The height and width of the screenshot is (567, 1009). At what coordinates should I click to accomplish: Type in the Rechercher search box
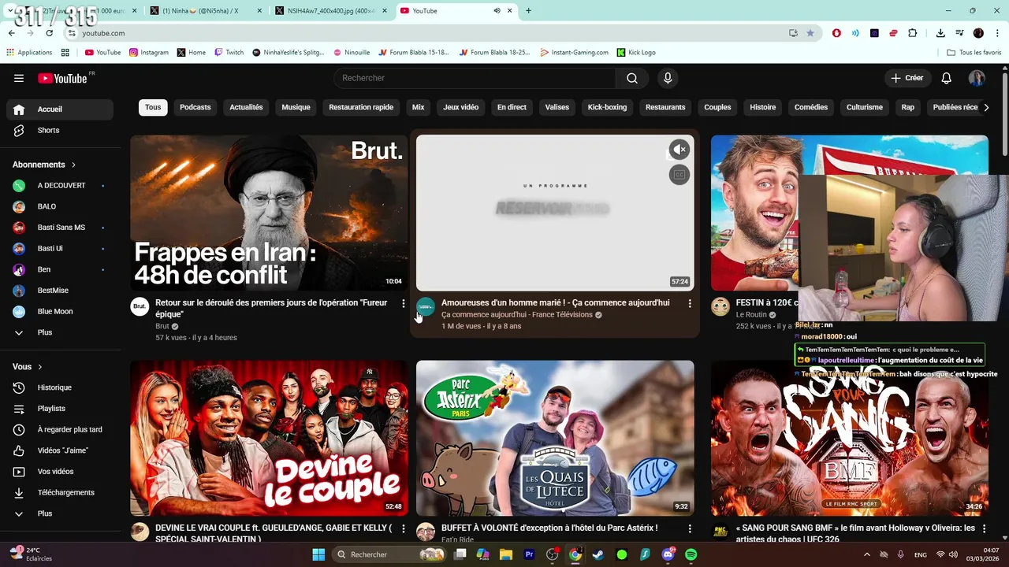[x=475, y=78]
